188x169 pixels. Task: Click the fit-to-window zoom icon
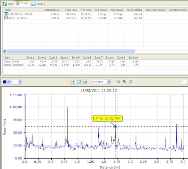[130, 82]
